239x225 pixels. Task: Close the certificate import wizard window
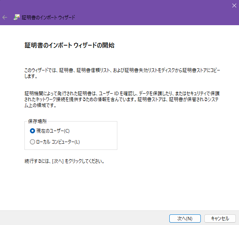(x=234, y=5)
